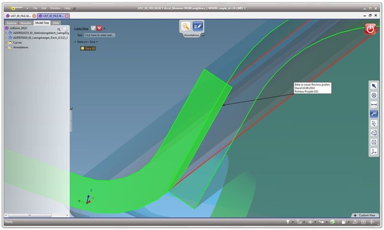Image resolution: width=384 pixels, height=230 pixels.
Task: Click the pin icon next to Help menu
Action: tap(74, 8)
